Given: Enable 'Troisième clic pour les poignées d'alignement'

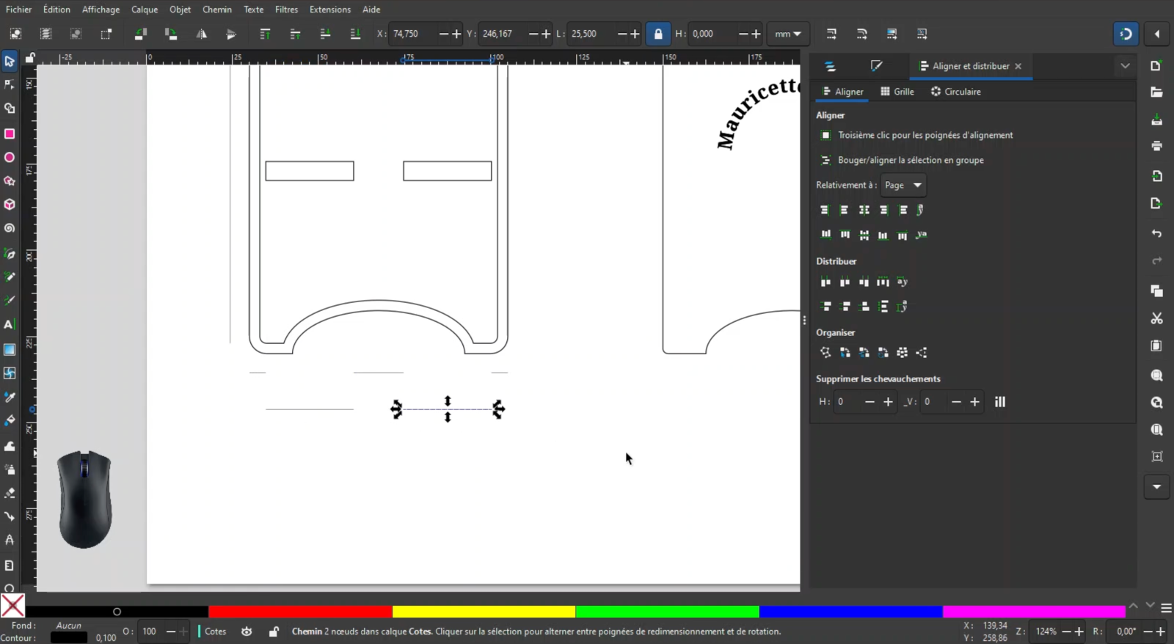Looking at the screenshot, I should 826,135.
